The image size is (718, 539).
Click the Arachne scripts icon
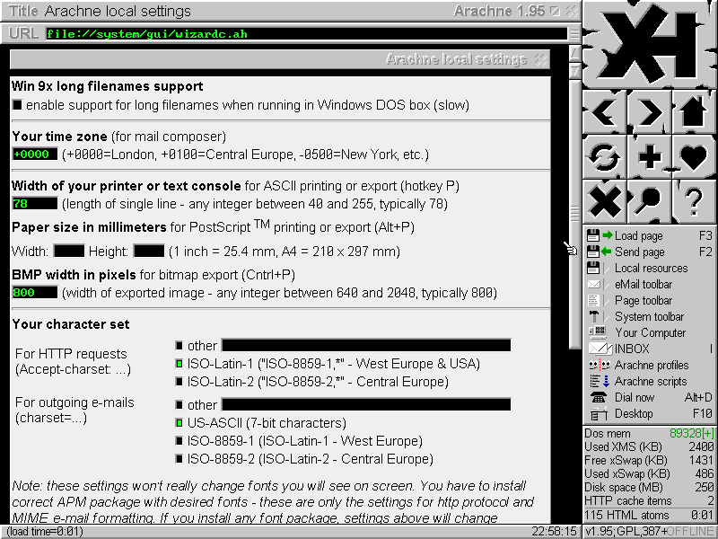[x=599, y=381]
